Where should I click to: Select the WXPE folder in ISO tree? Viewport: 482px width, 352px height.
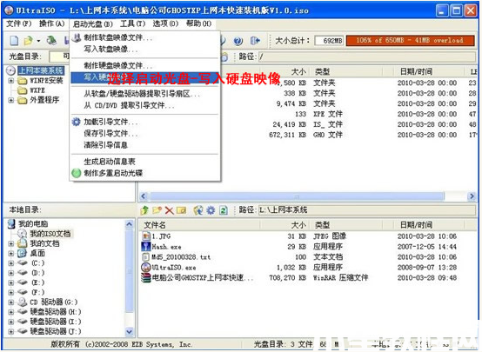[31, 90]
